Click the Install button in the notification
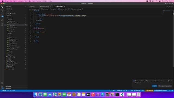Viewport: 174px width, 98px height. 154,86
